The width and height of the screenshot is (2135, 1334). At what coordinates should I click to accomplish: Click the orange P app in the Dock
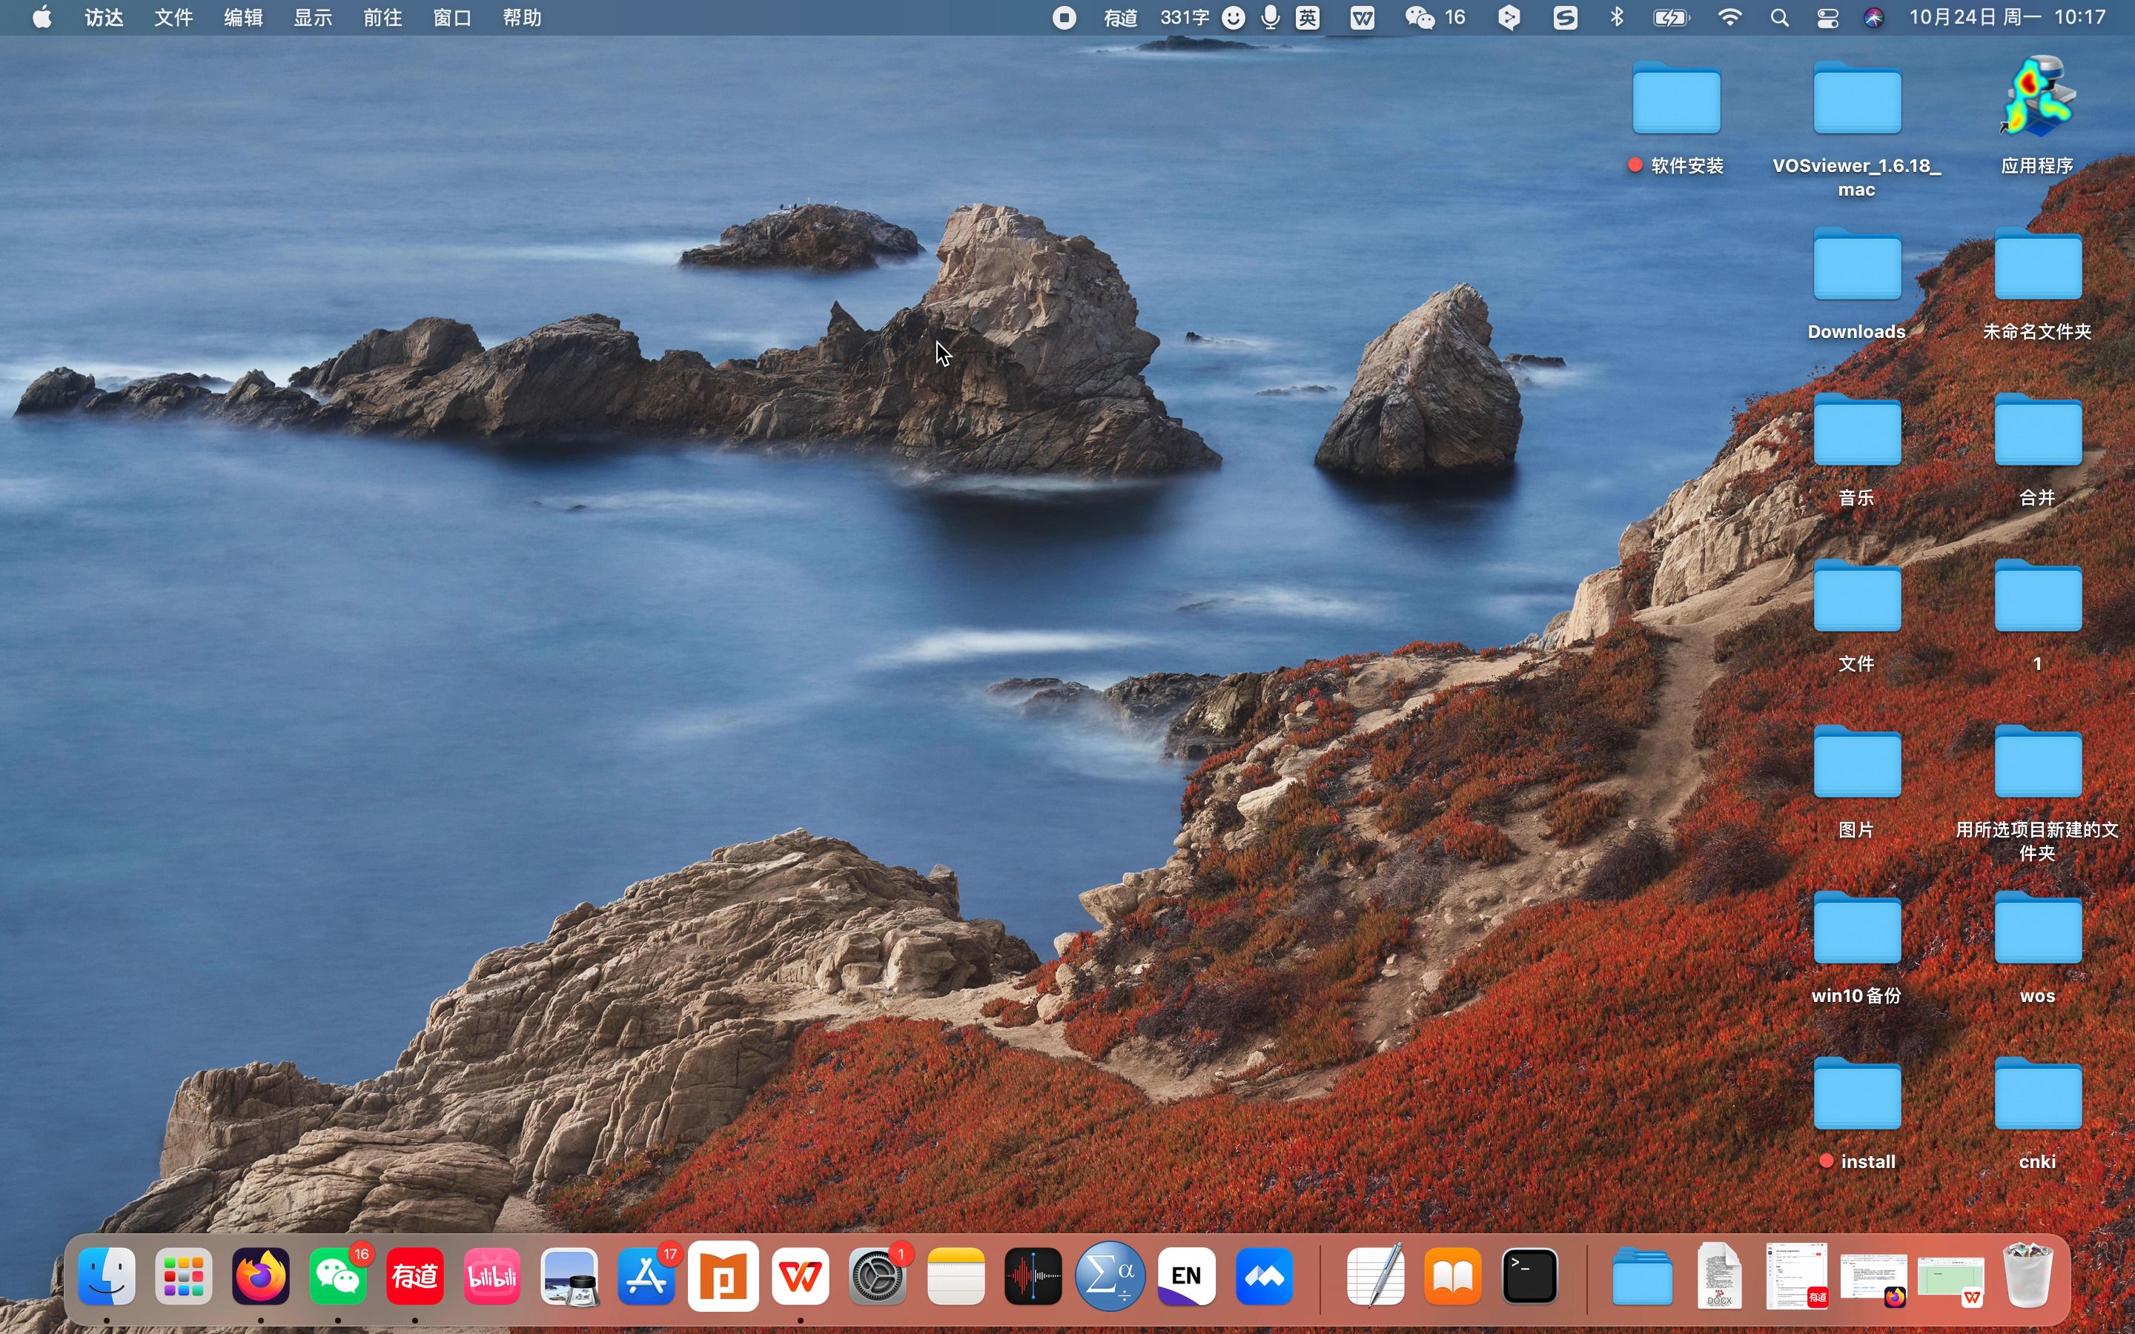pos(724,1275)
